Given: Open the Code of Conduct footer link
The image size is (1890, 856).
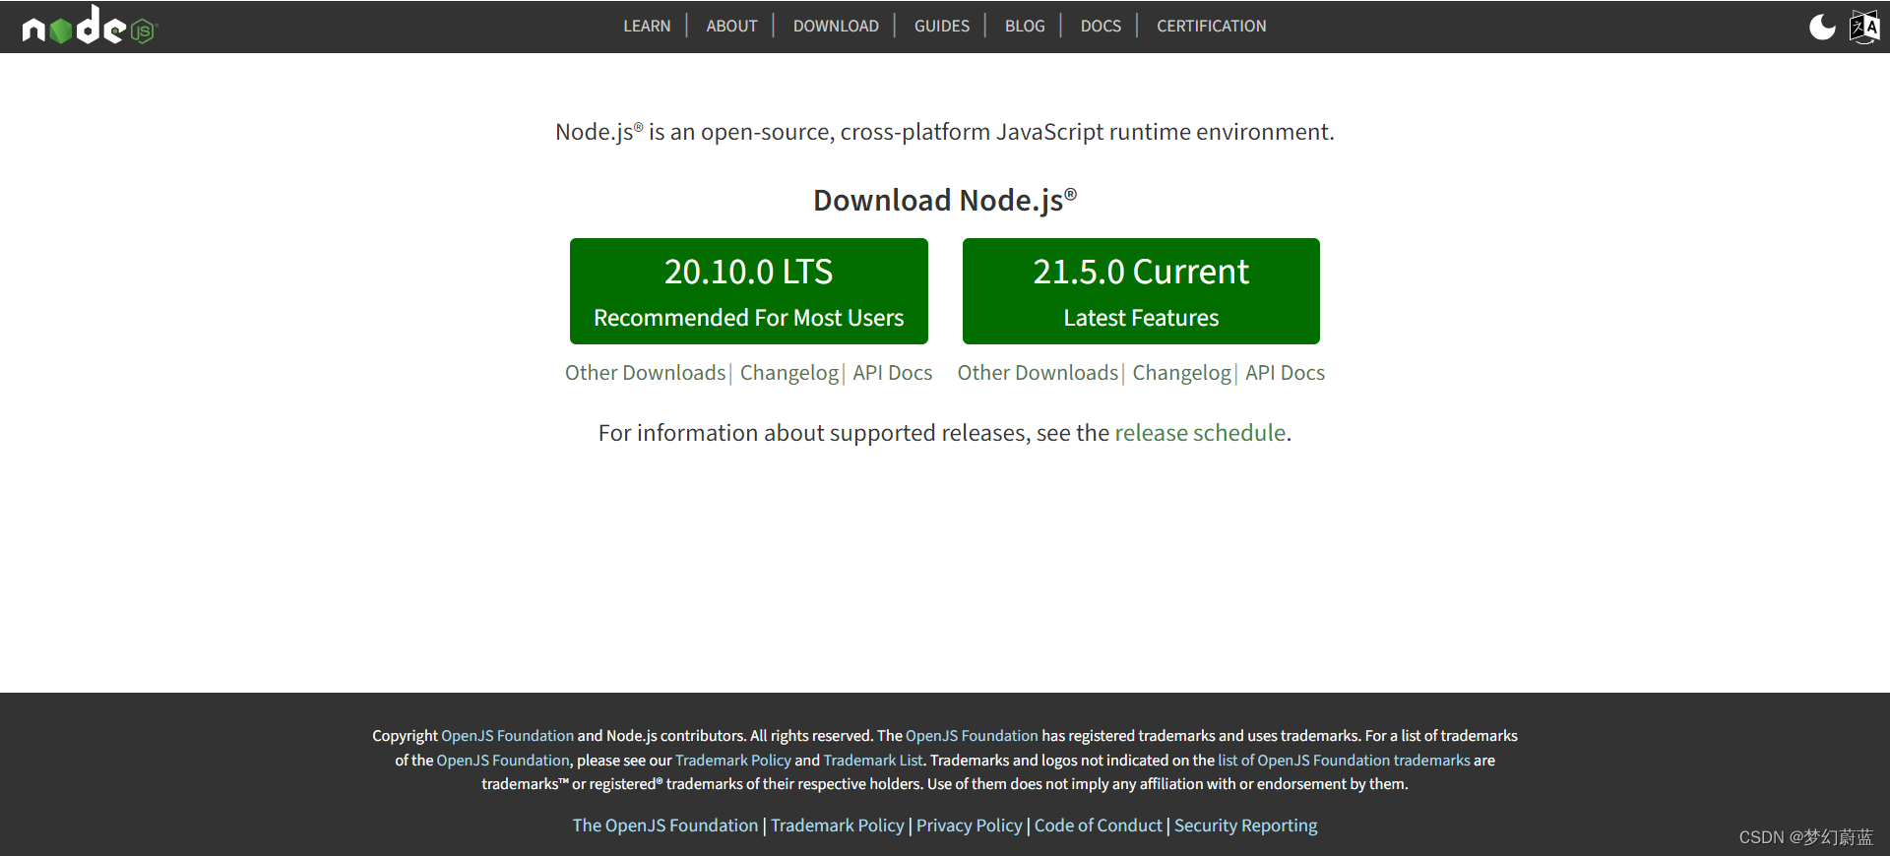Looking at the screenshot, I should (1099, 825).
